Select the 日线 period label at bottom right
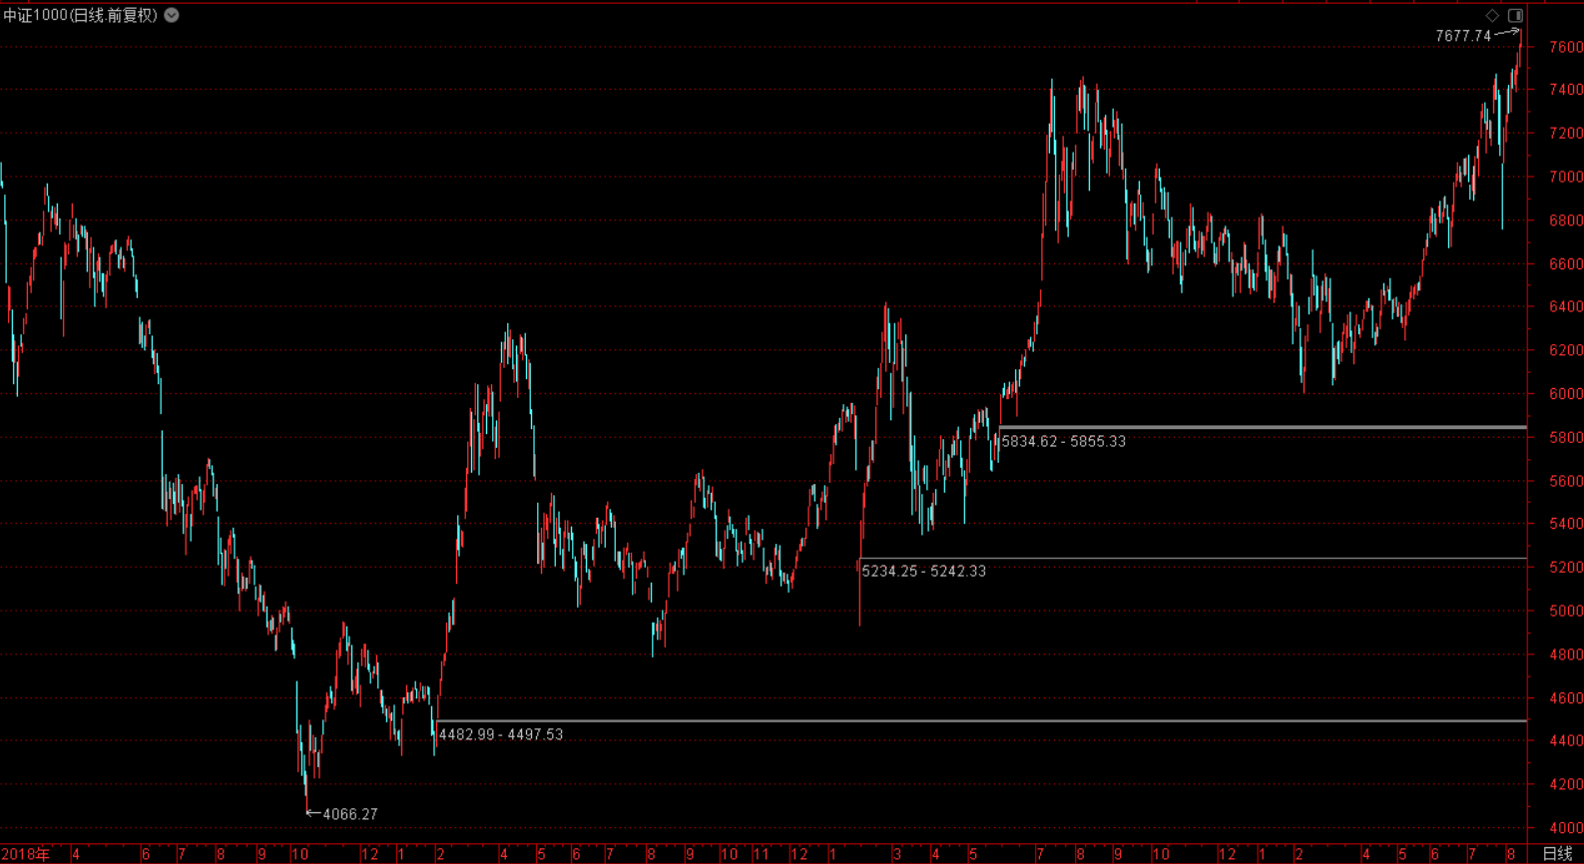The height and width of the screenshot is (864, 1584). (x=1557, y=854)
